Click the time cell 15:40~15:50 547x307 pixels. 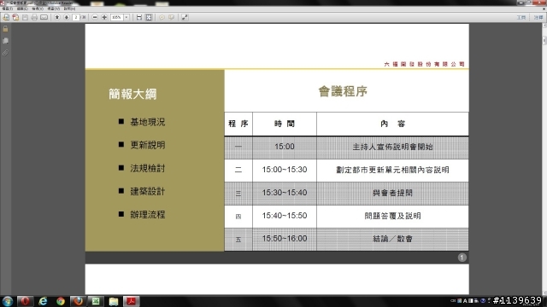click(x=285, y=216)
